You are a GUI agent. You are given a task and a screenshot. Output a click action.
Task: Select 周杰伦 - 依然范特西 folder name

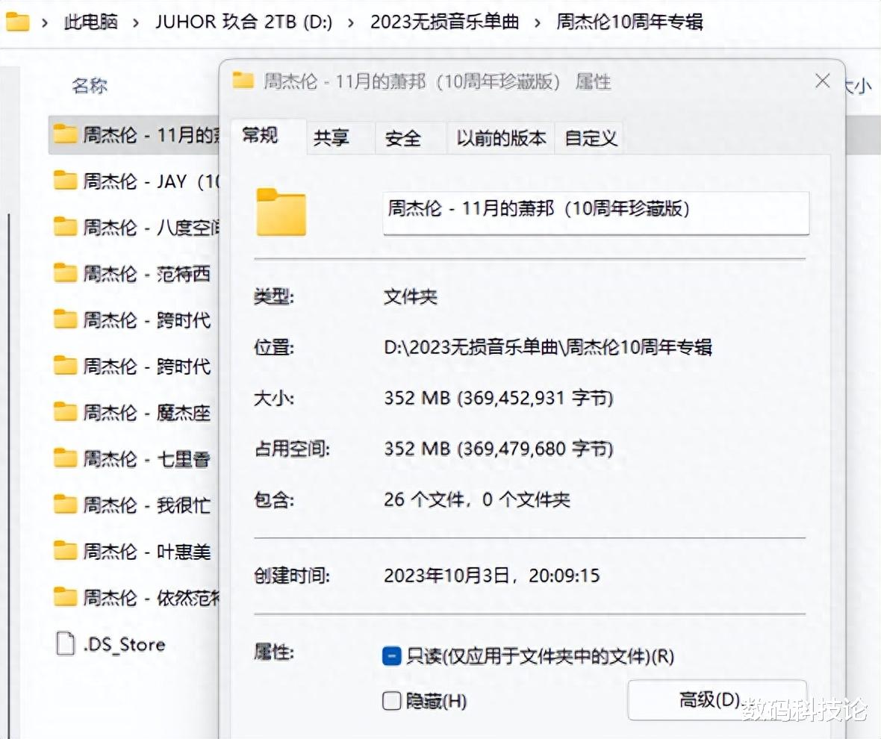click(x=151, y=598)
